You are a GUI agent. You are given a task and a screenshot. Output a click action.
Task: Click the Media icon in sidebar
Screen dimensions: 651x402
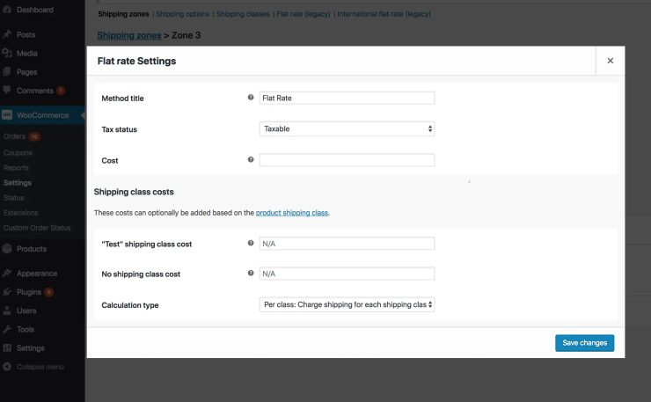[x=7, y=53]
